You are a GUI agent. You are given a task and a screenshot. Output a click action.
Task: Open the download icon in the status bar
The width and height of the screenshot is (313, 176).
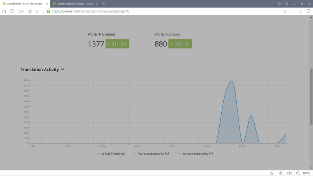pyautogui.click(x=281, y=173)
